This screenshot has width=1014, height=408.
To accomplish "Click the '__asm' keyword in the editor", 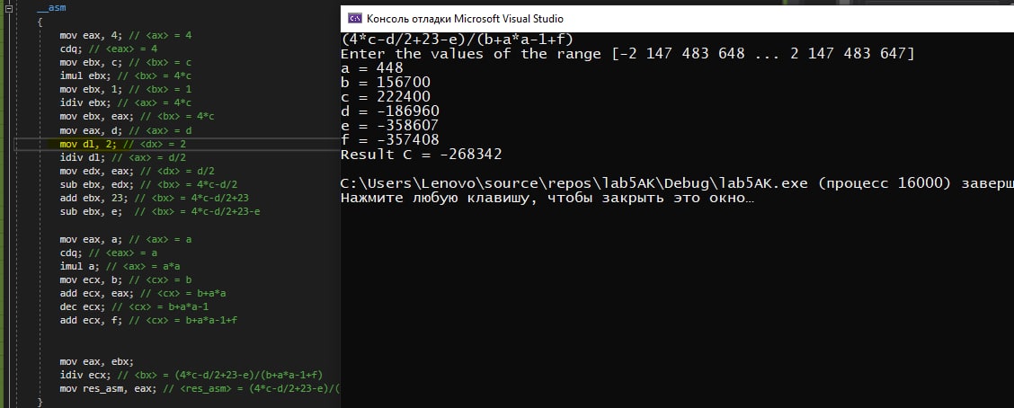I will 52,8.
